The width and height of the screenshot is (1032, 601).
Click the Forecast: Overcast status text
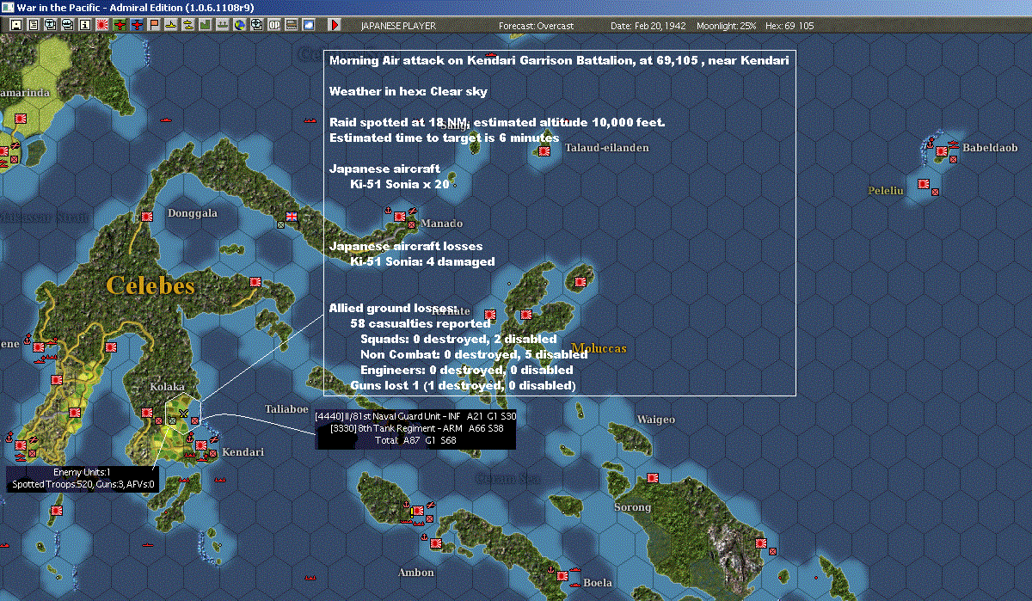tap(536, 26)
